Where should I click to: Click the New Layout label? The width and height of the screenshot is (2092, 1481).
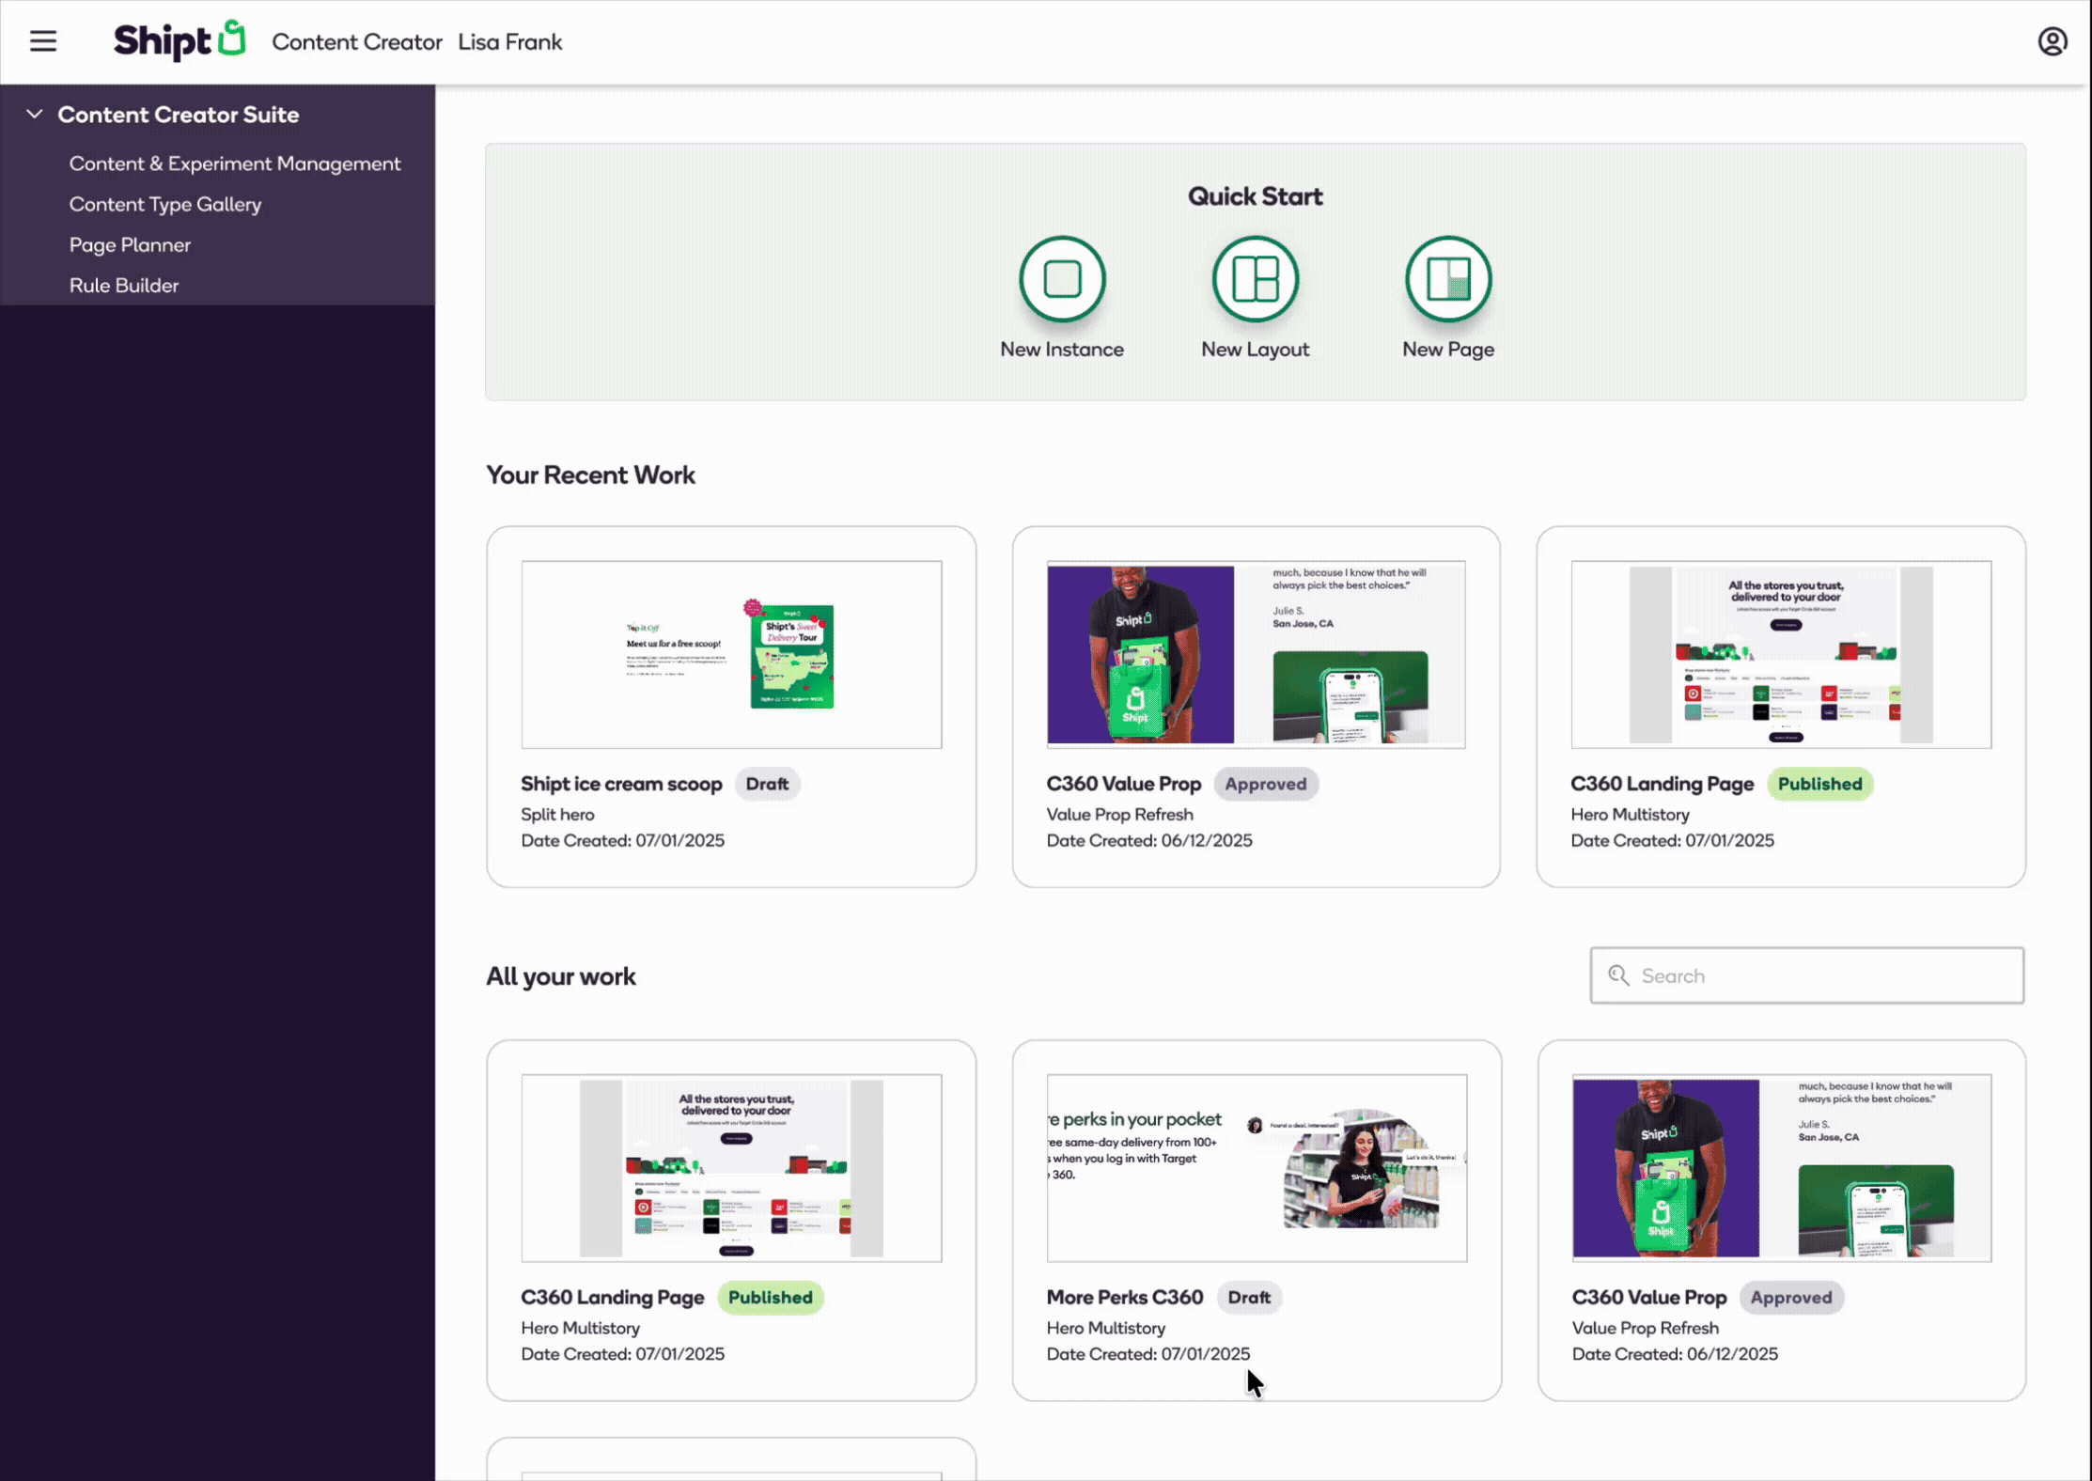click(1256, 349)
